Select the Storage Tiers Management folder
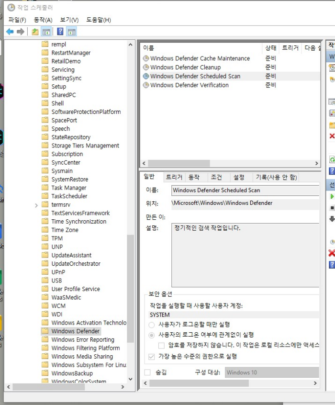This screenshot has height=405, width=335. tap(85, 146)
